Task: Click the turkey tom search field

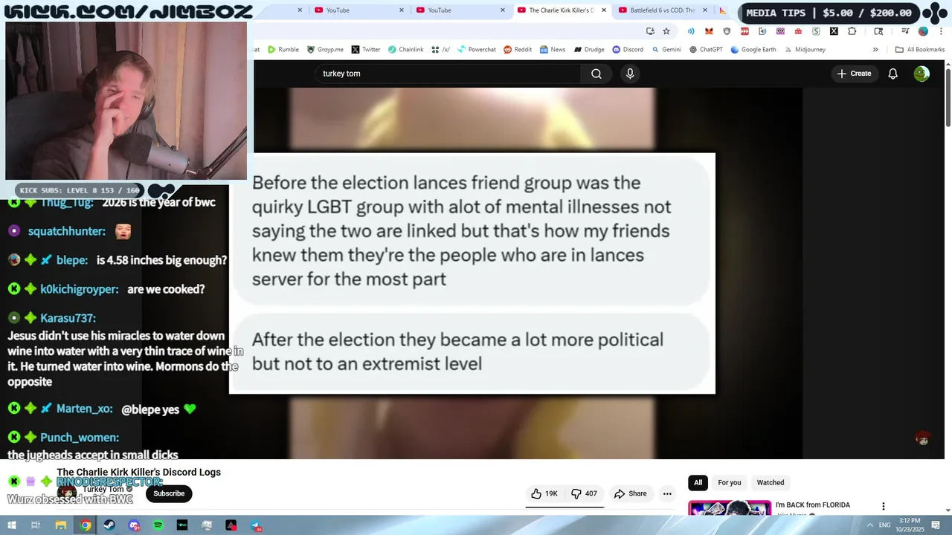Action: click(x=448, y=74)
